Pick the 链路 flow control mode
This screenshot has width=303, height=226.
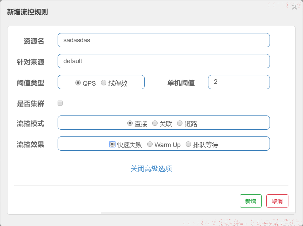[180, 123]
